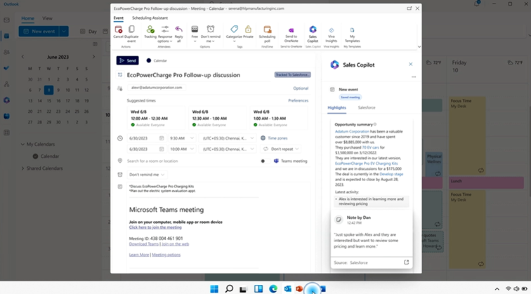Open Sales Copilot more options ellipsis
This screenshot has height=294, width=531.
[x=414, y=77]
